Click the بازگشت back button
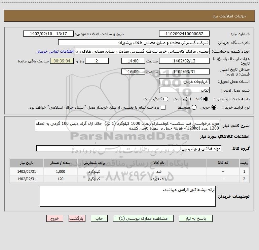The height and width of the screenshot is (250, 259). pyautogui.click(x=77, y=218)
